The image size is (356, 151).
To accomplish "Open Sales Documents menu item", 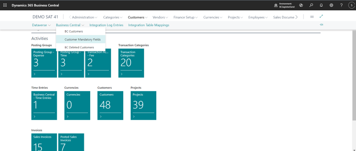I will 283,17.
